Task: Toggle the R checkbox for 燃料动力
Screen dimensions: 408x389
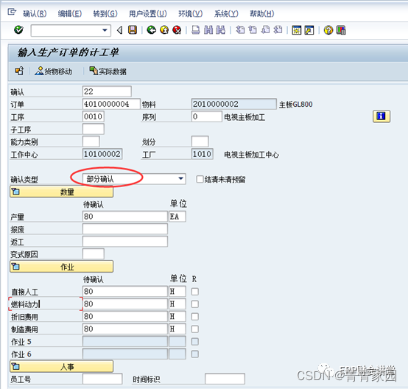Action: [x=195, y=304]
